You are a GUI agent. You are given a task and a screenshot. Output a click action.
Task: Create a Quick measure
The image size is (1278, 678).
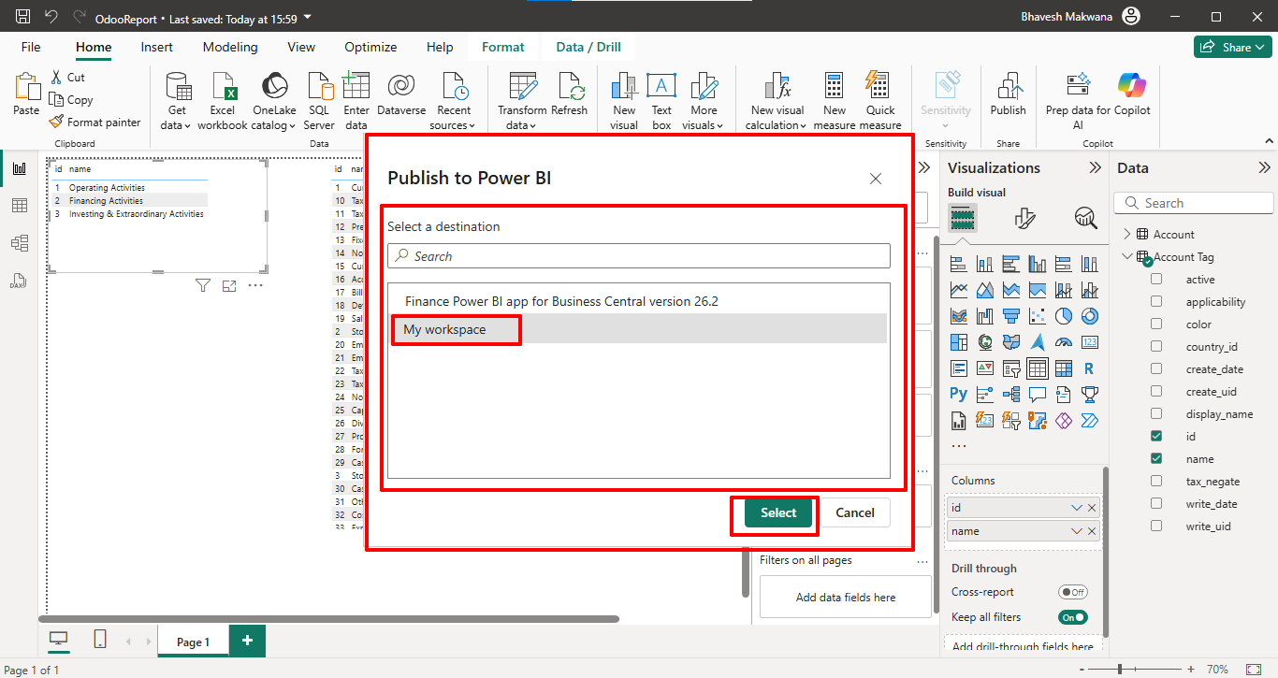(x=880, y=101)
